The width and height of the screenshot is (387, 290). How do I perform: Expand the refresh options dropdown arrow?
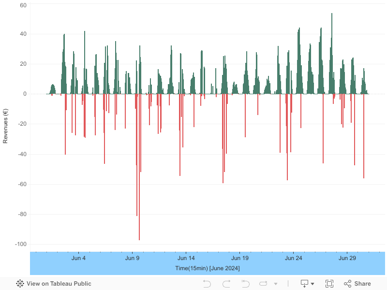pos(276,284)
